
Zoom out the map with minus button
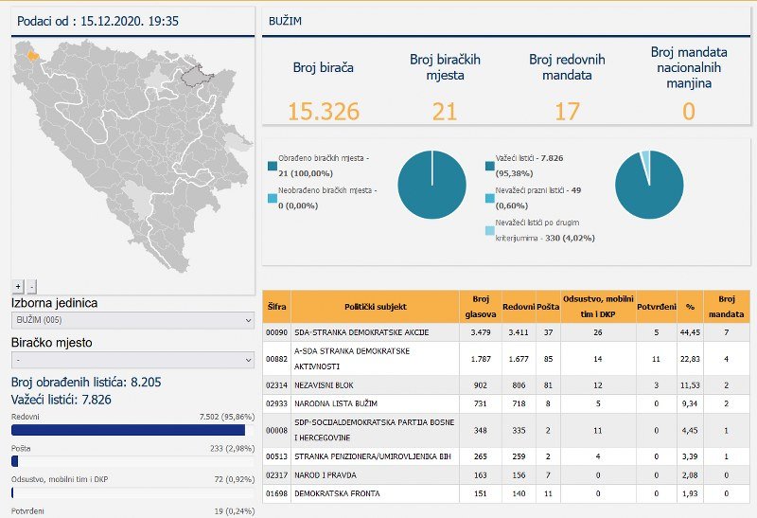click(31, 285)
